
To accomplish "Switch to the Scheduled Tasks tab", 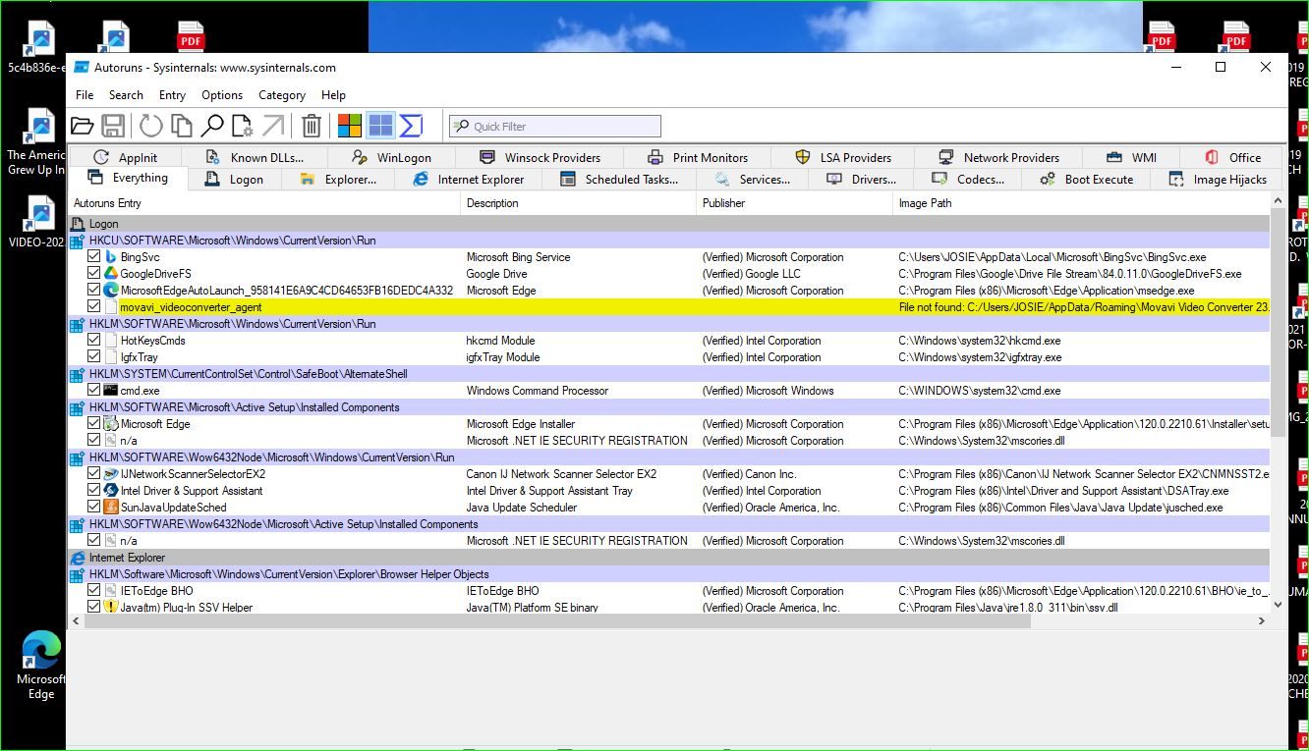I will tap(619, 180).
